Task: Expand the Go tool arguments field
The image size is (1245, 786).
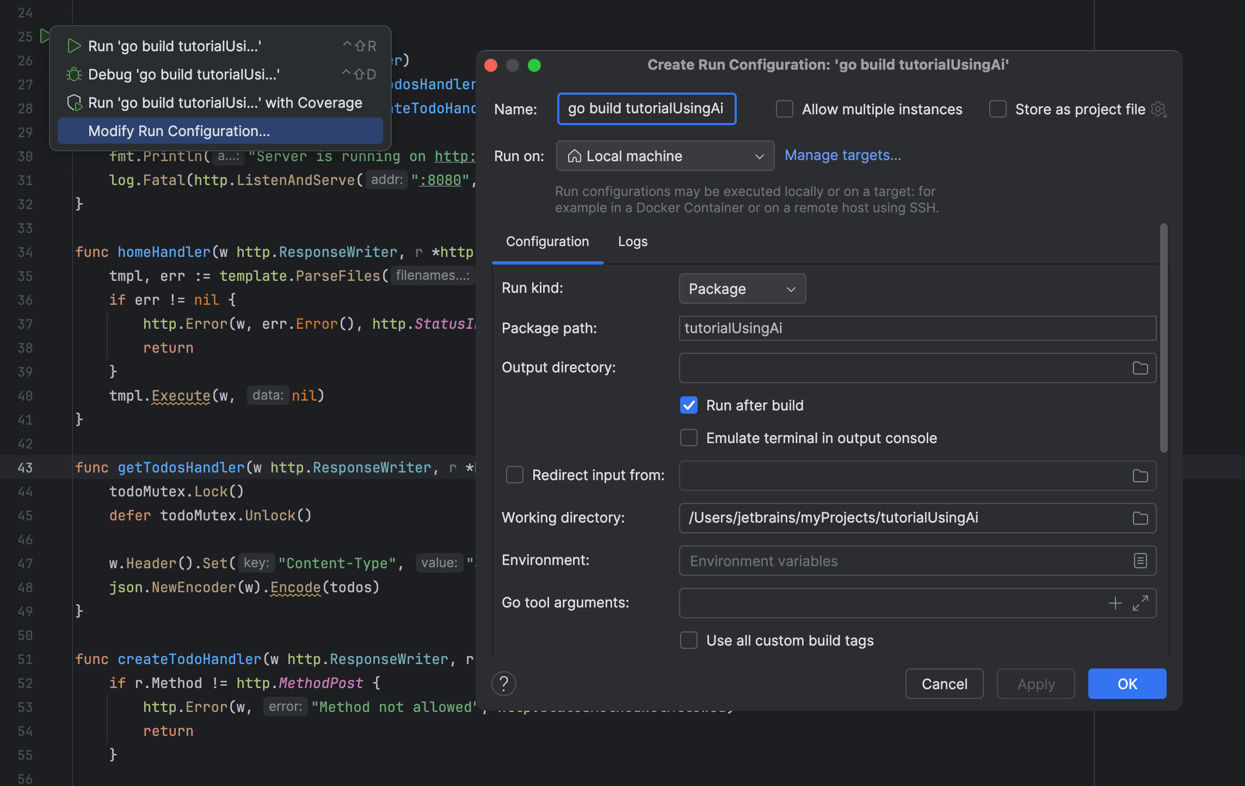Action: pos(1140,603)
